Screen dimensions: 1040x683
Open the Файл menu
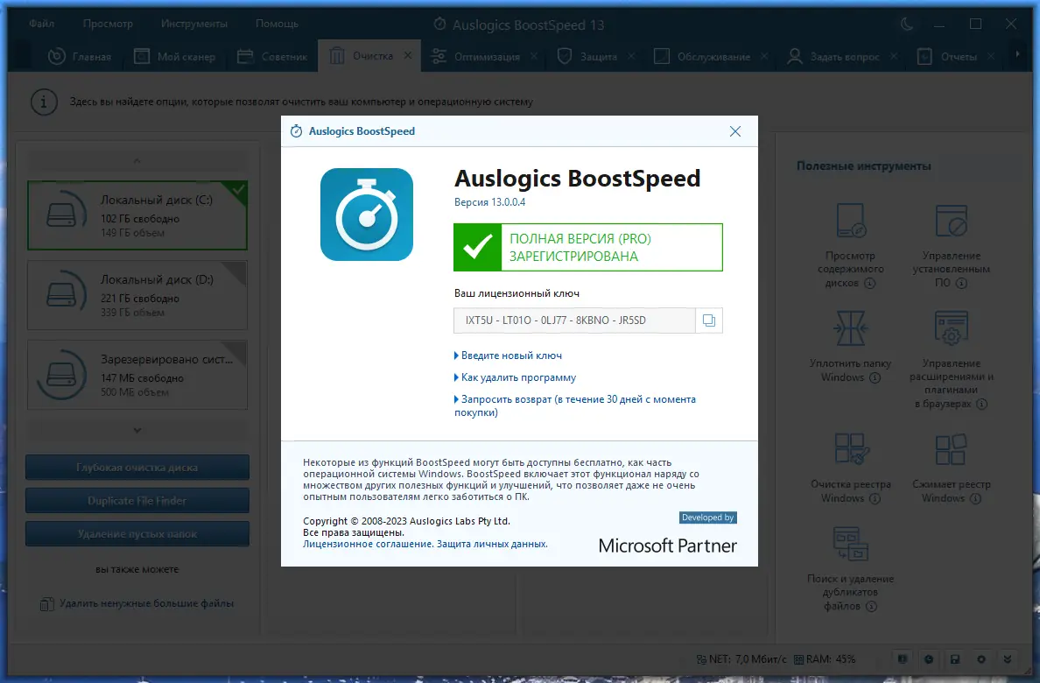click(41, 24)
